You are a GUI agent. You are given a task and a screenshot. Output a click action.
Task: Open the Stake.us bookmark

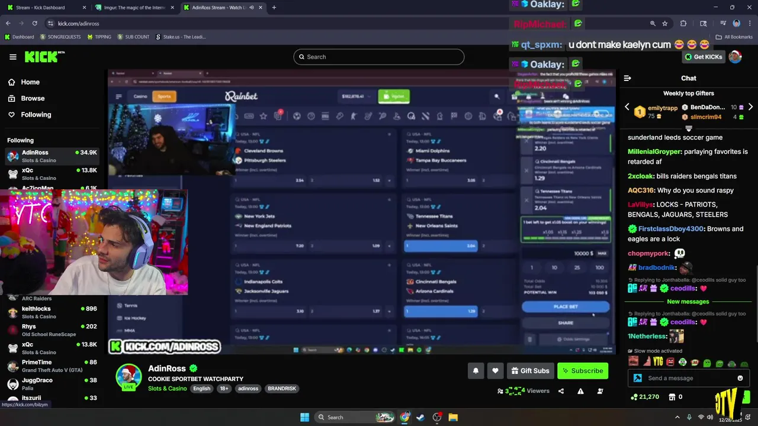[181, 37]
